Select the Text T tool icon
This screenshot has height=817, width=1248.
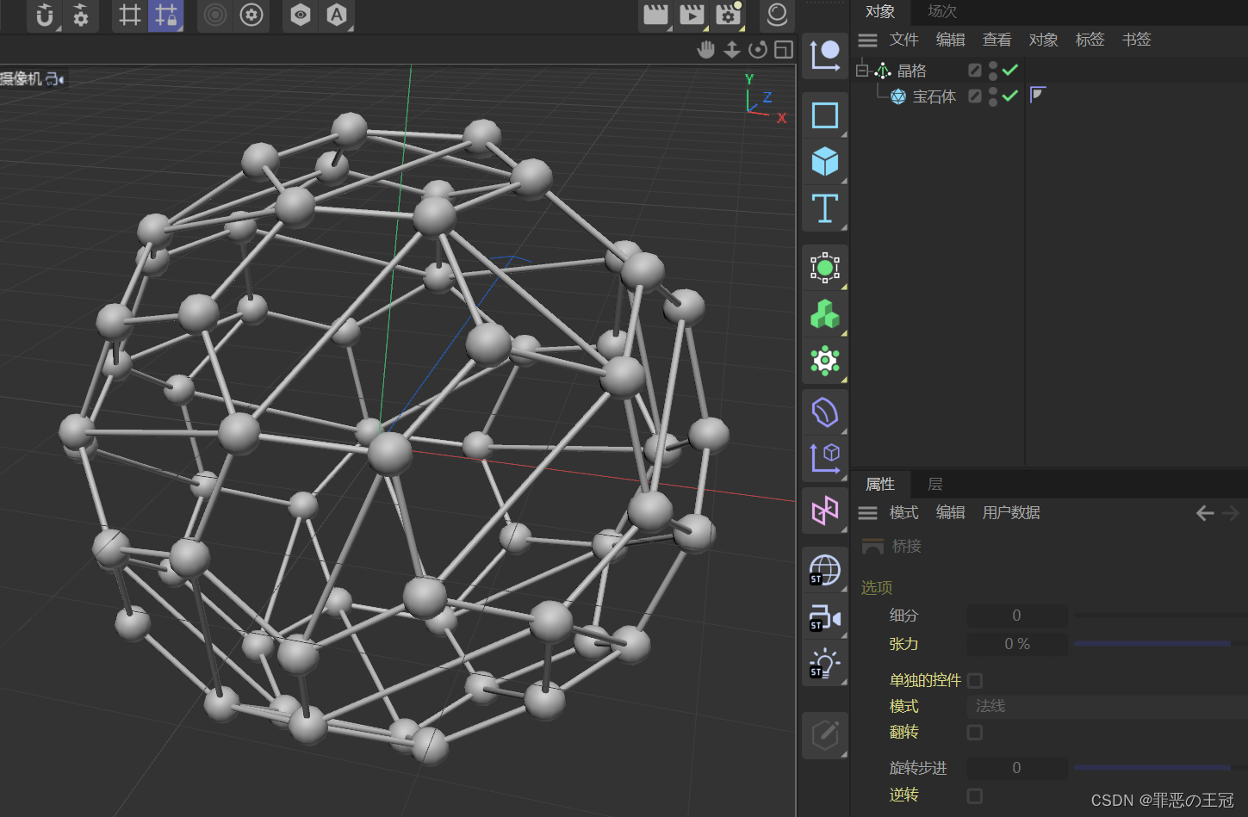825,208
